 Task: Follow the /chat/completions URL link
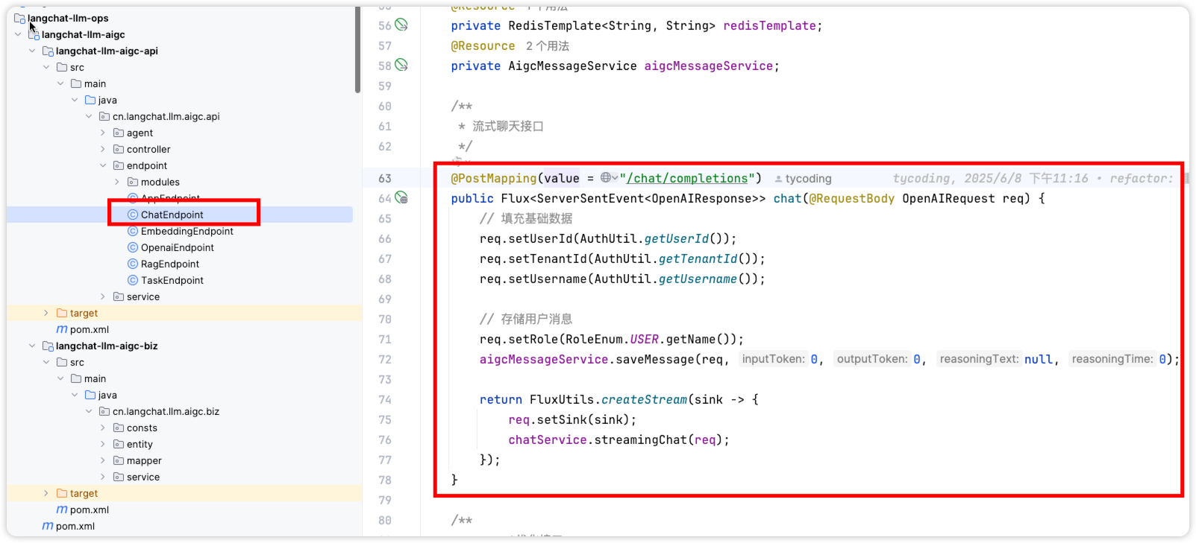[x=686, y=179]
